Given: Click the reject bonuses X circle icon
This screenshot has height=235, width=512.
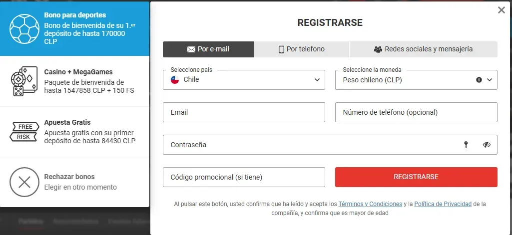Looking at the screenshot, I should point(24,182).
